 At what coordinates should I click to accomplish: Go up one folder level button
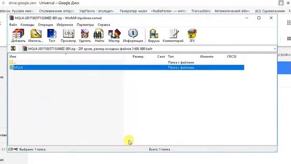pyautogui.click(x=13, y=49)
